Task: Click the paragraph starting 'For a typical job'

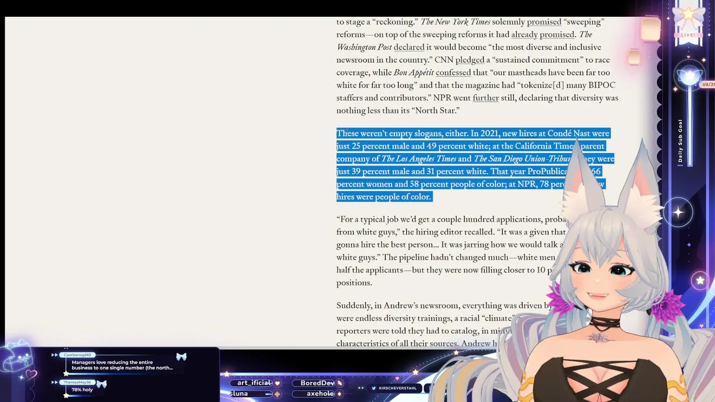Action: [451, 251]
